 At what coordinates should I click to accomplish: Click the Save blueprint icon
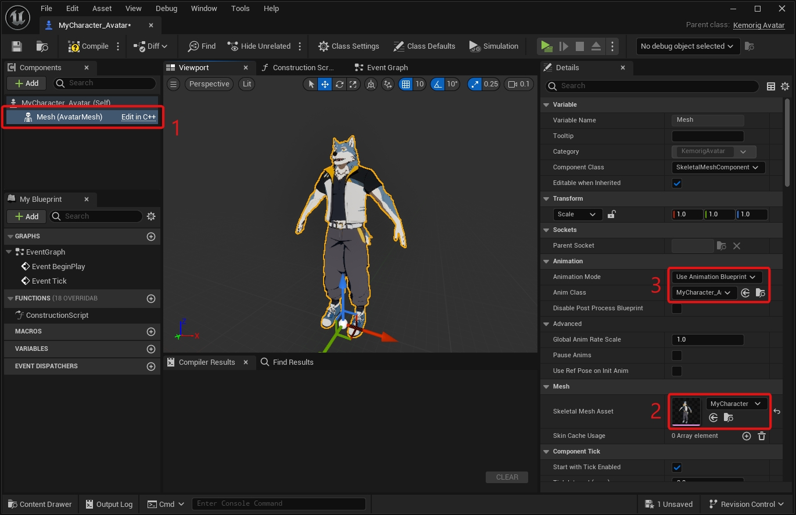[x=17, y=46]
